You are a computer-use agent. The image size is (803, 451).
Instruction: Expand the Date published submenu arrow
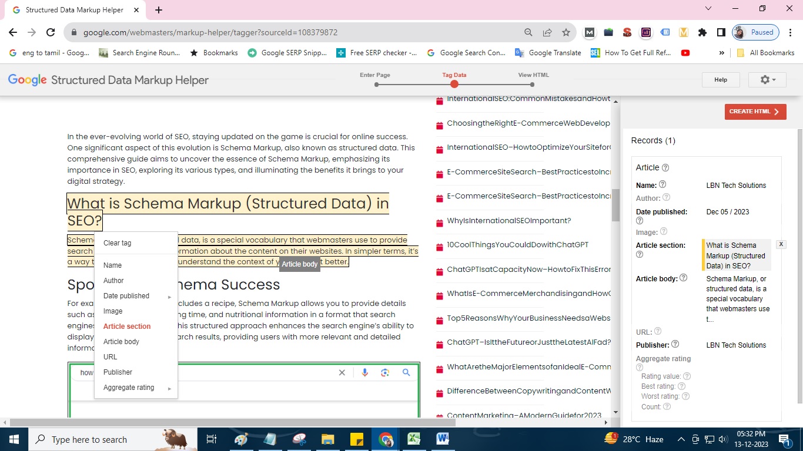[169, 297]
